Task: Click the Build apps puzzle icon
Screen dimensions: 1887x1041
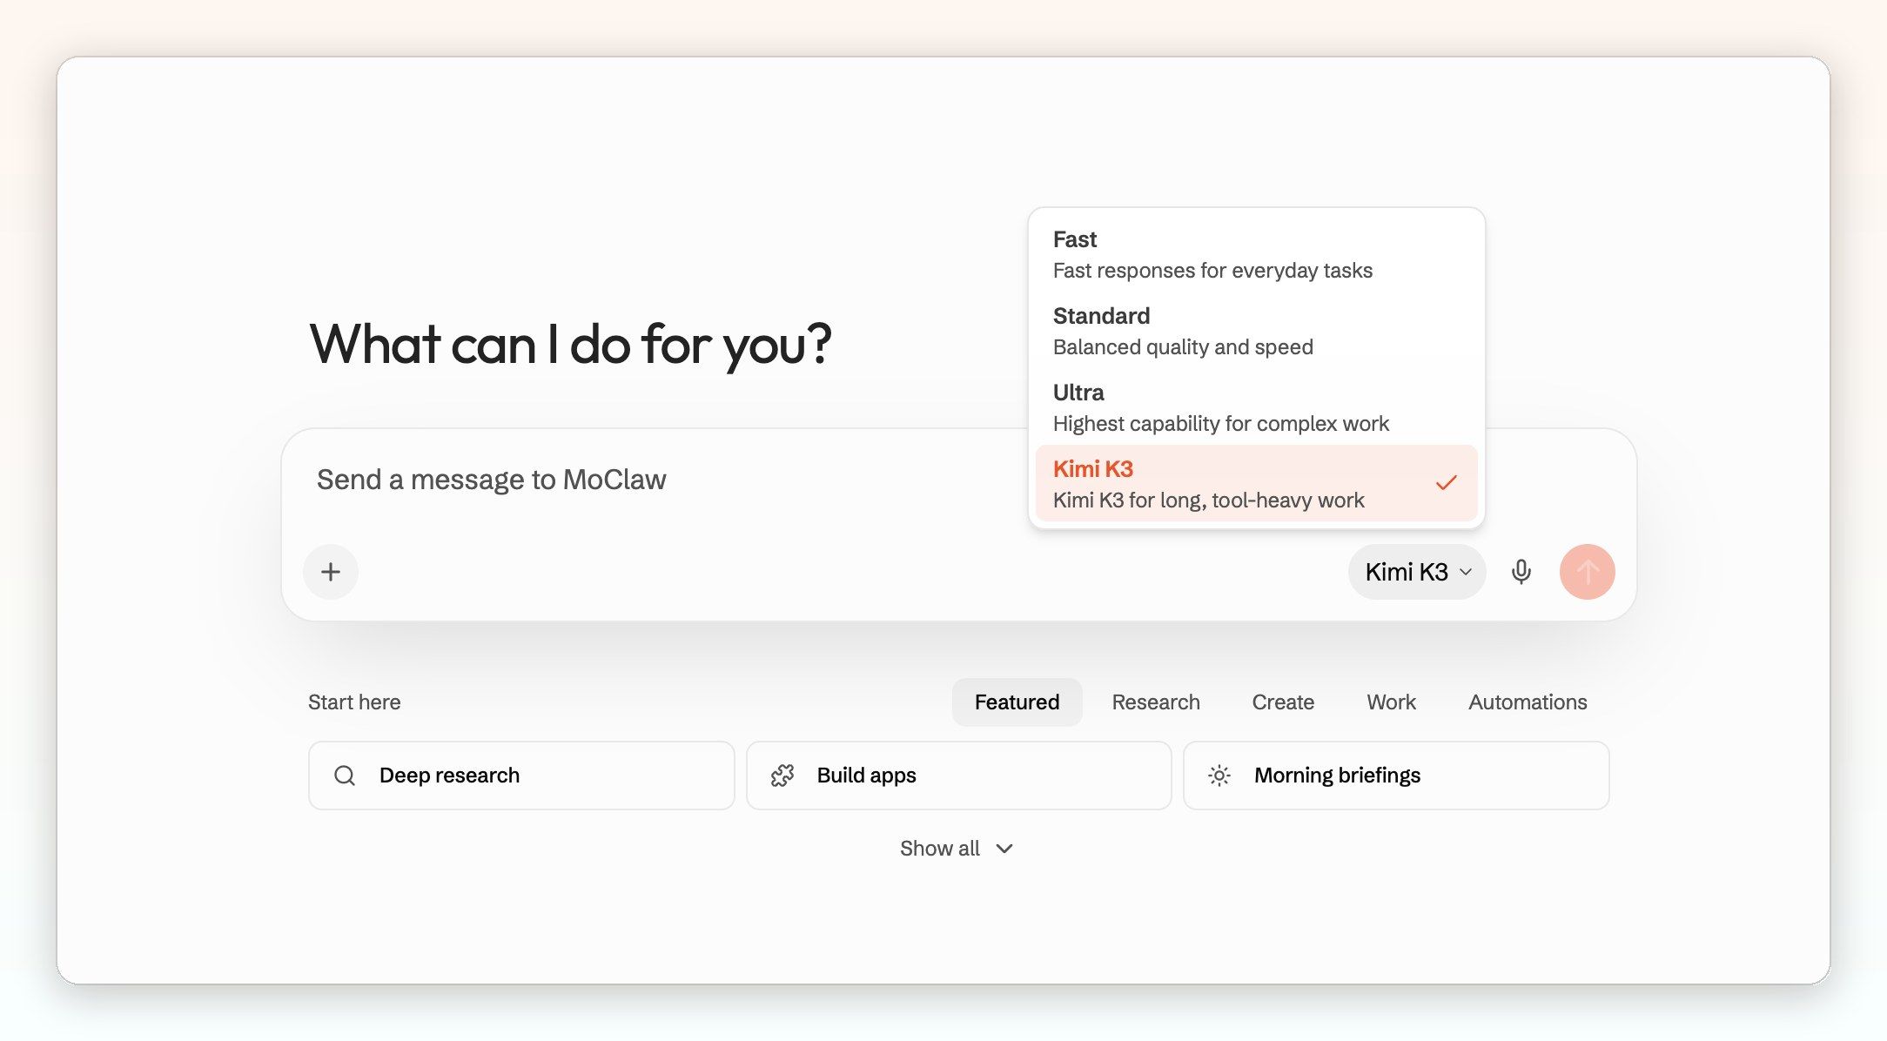Action: (x=782, y=776)
